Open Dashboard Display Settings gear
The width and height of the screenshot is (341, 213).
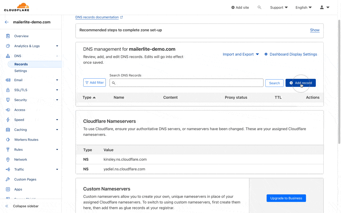point(266,54)
